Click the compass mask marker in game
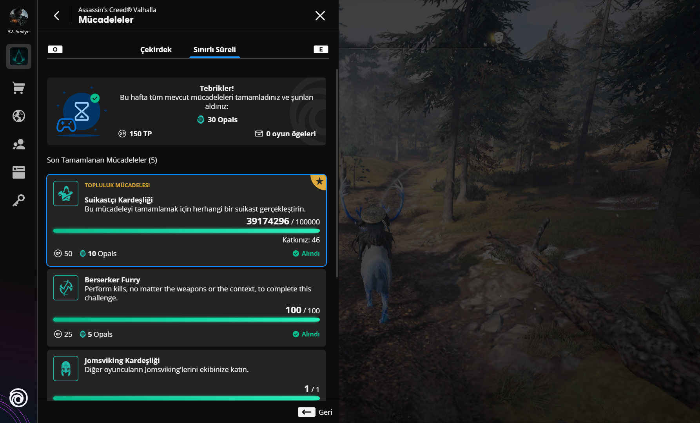 point(498,38)
